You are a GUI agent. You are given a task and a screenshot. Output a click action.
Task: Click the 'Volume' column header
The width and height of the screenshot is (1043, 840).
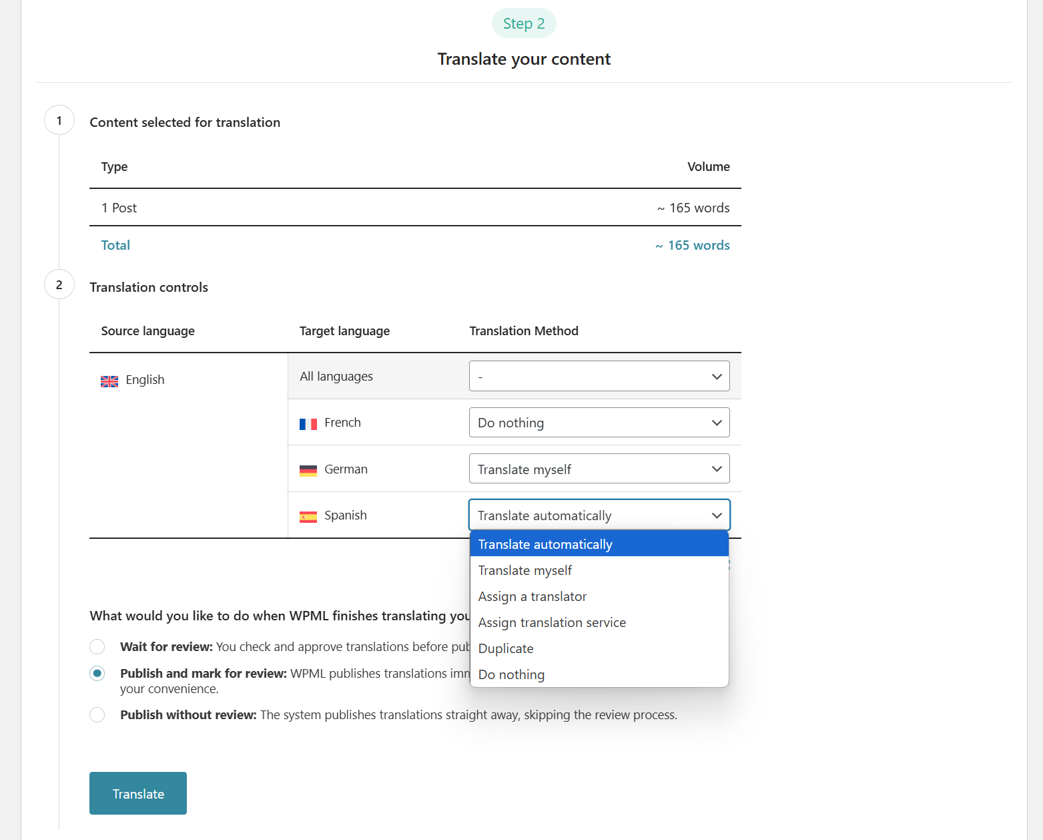tap(709, 166)
